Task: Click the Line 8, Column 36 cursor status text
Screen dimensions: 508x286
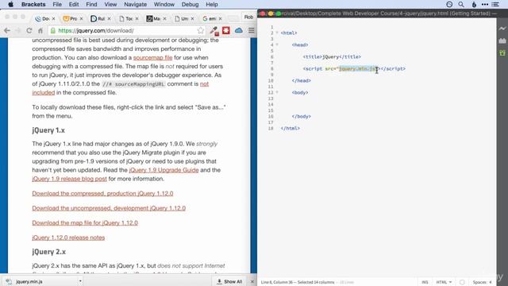Action: (278, 282)
